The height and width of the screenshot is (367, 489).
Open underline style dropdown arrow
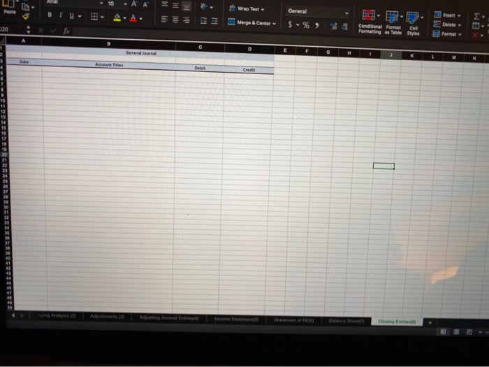click(x=80, y=16)
